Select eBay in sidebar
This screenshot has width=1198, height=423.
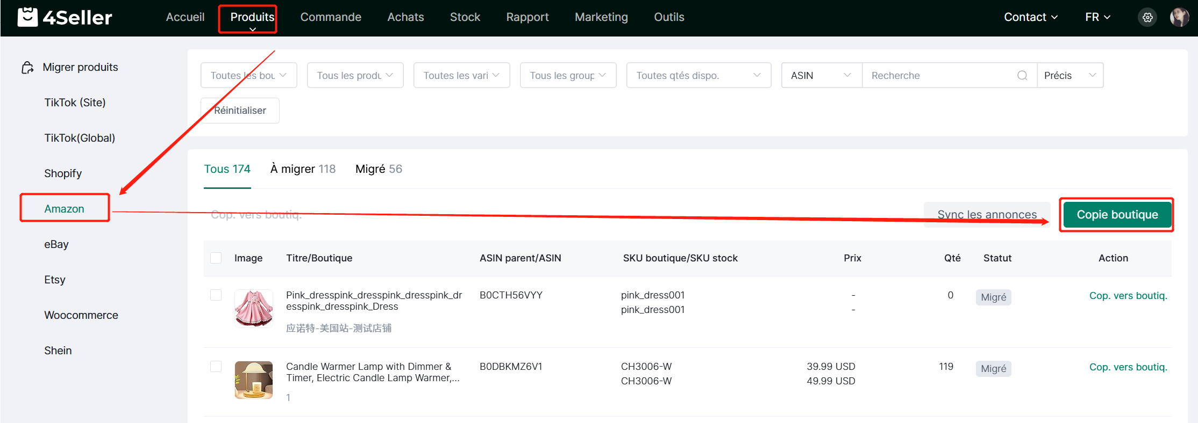pos(56,244)
